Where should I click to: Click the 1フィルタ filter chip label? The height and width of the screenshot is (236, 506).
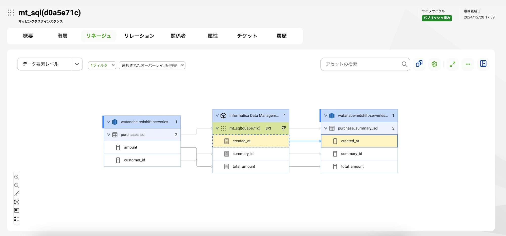(99, 65)
